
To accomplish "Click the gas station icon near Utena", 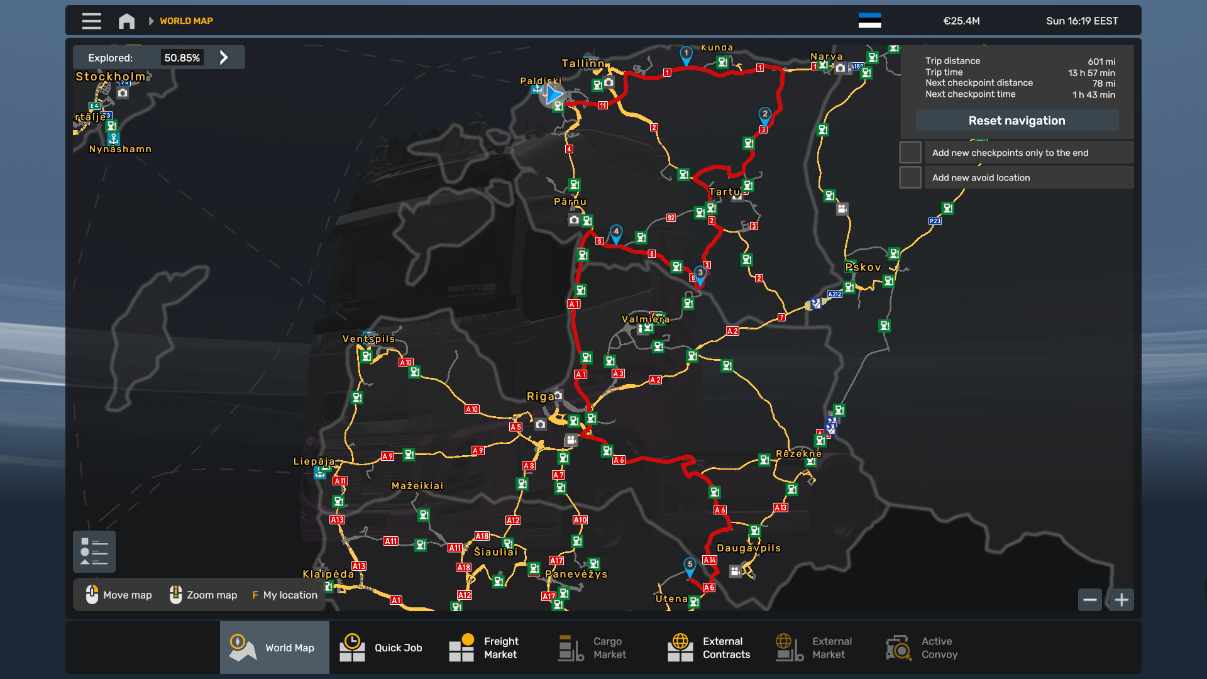I will coord(694,602).
